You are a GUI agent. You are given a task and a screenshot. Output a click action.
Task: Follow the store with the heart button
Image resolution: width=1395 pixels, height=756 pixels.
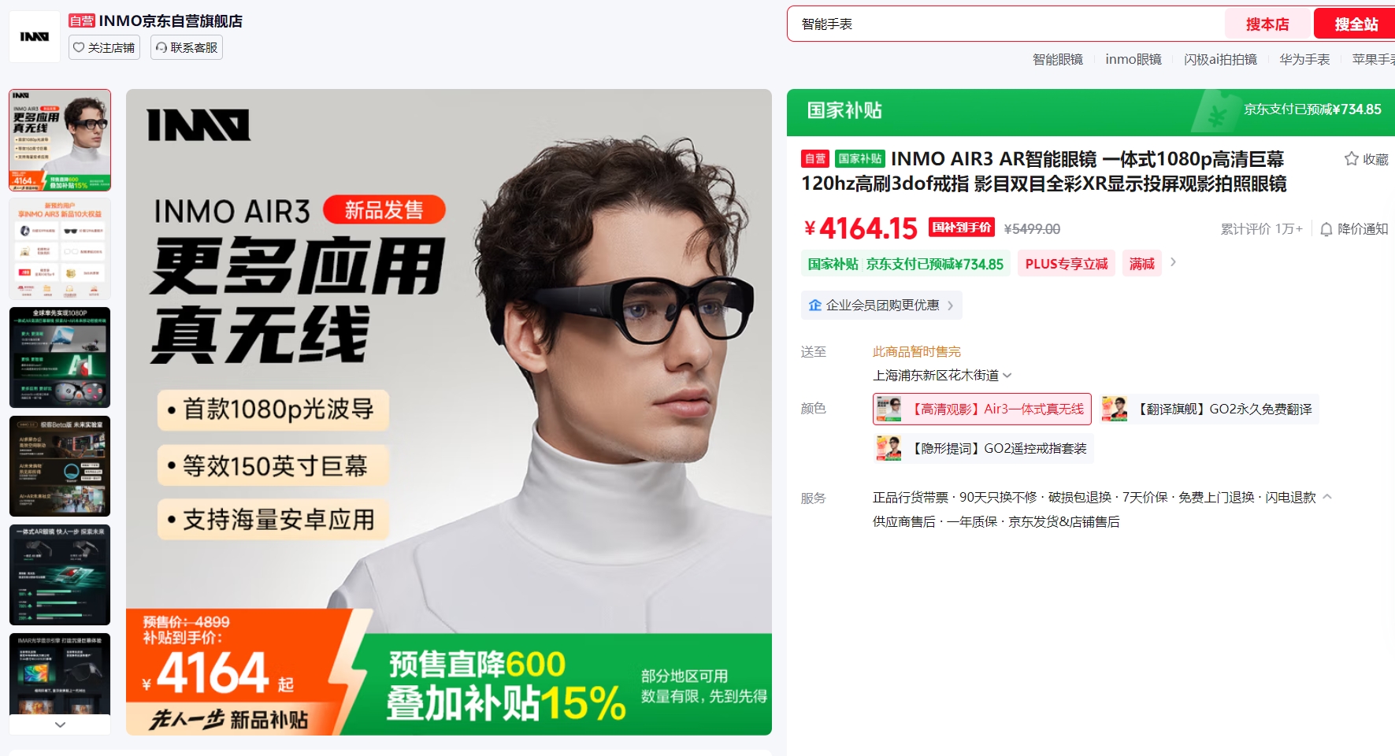104,47
